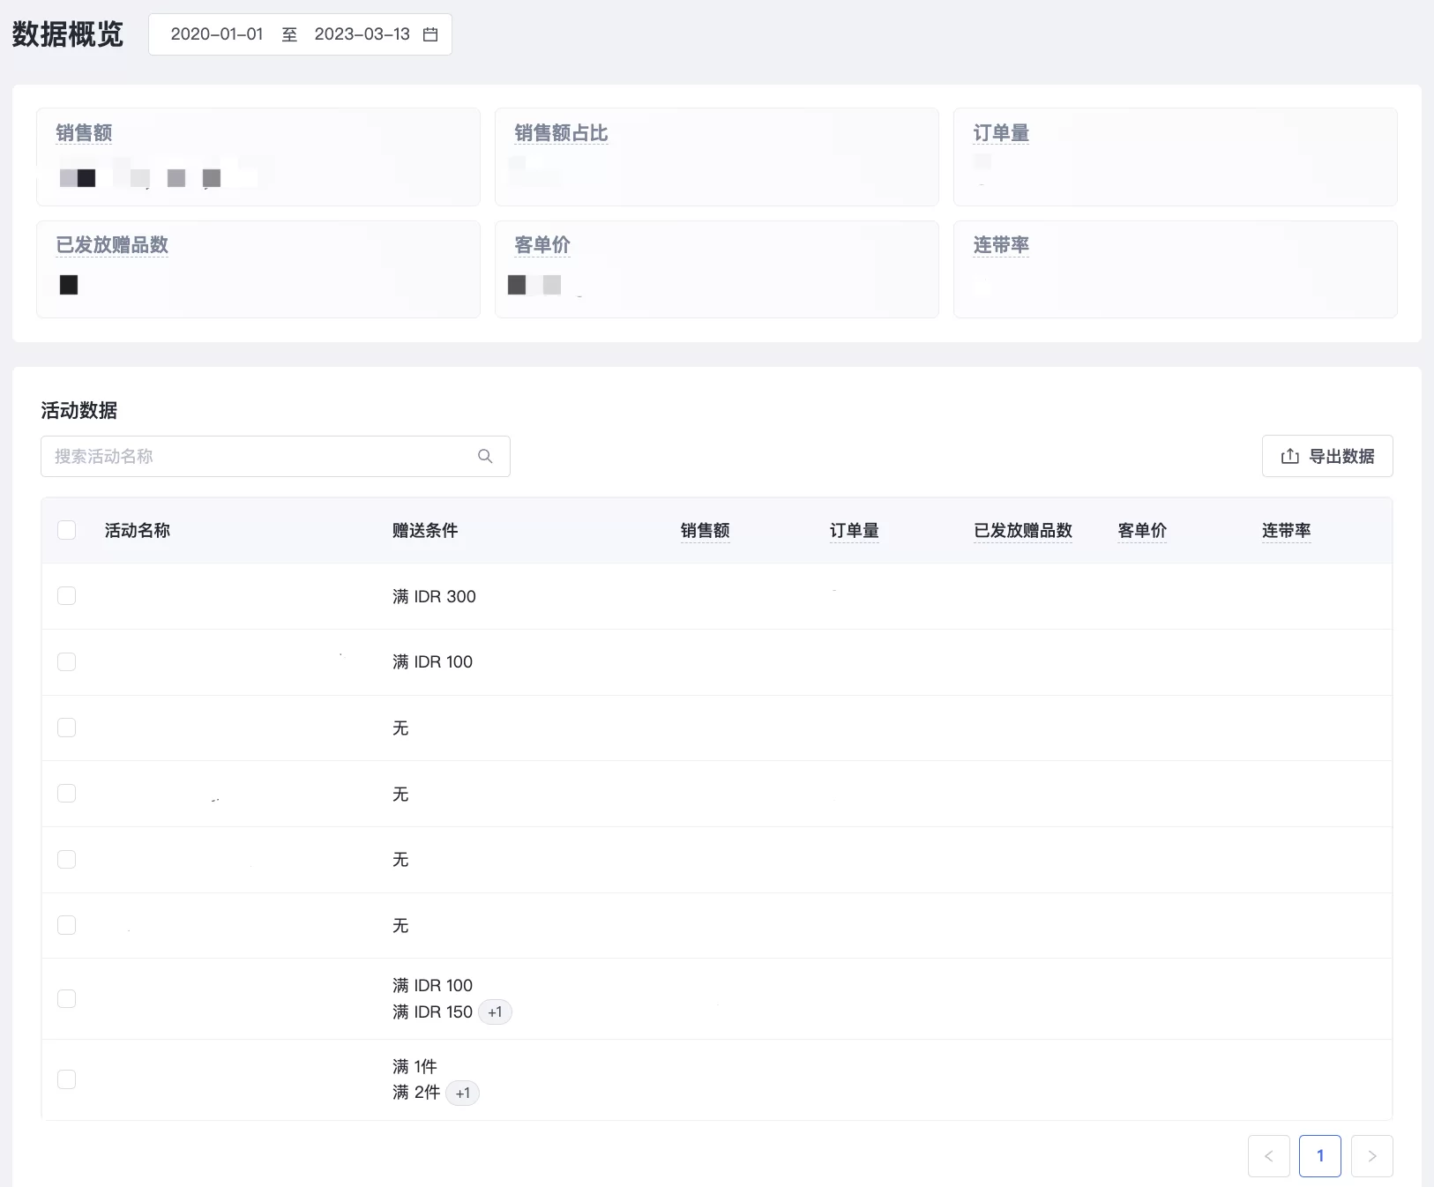Expand the +1 tag beside 满 2件
Image resolution: width=1434 pixels, height=1187 pixels.
463,1093
